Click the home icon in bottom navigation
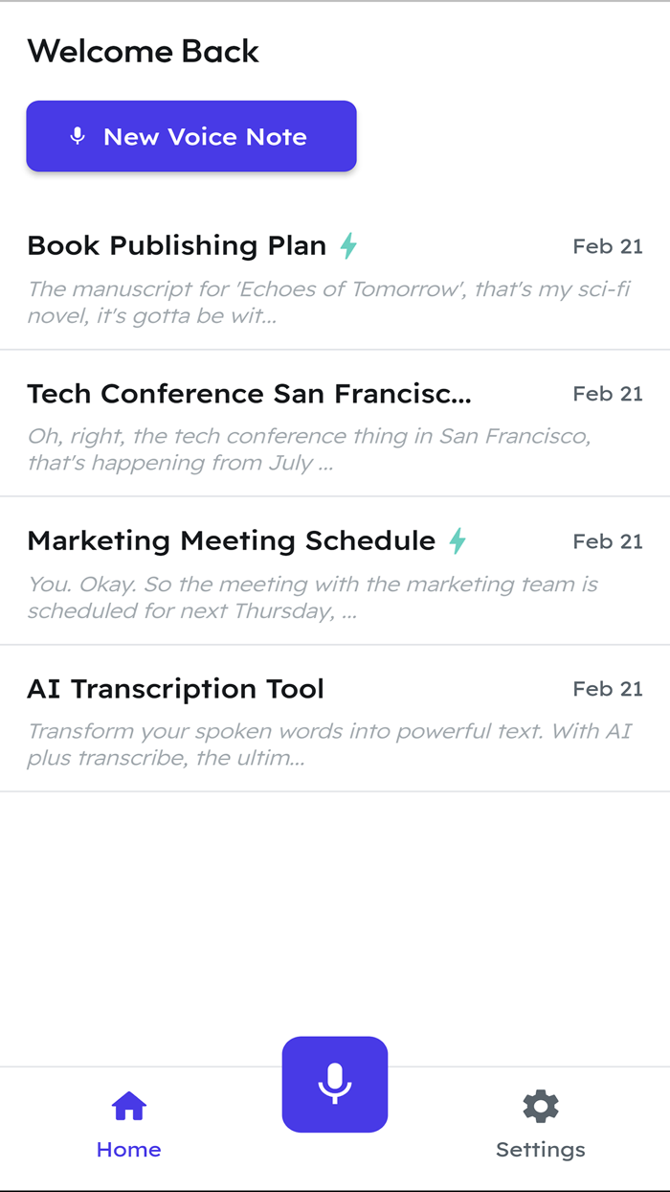This screenshot has width=670, height=1192. pos(128,1105)
